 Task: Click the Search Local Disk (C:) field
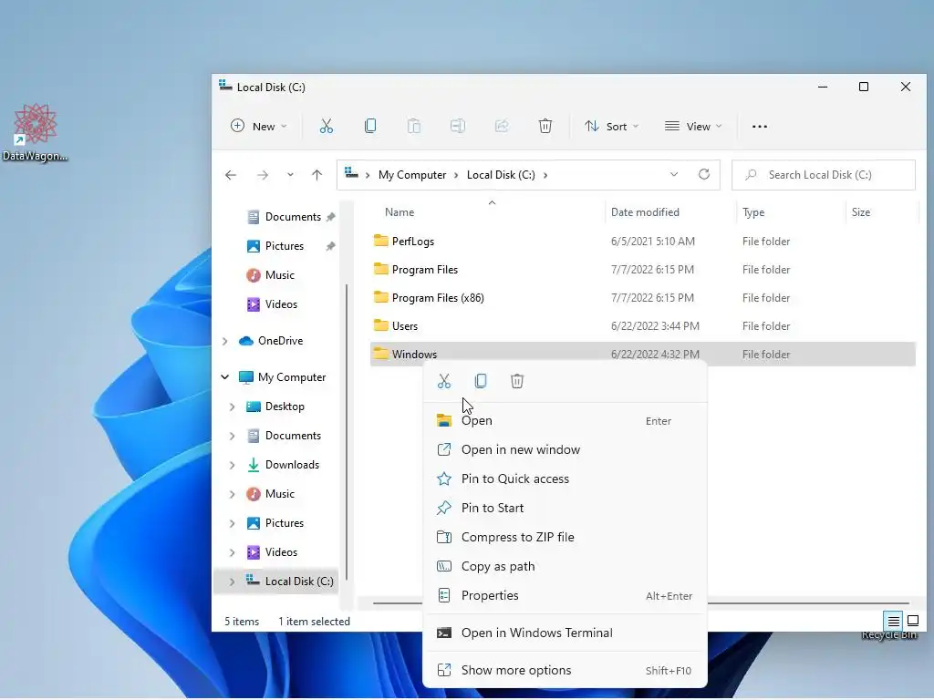pos(824,175)
